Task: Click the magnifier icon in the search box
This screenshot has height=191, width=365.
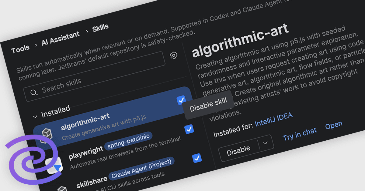Action: (34, 92)
